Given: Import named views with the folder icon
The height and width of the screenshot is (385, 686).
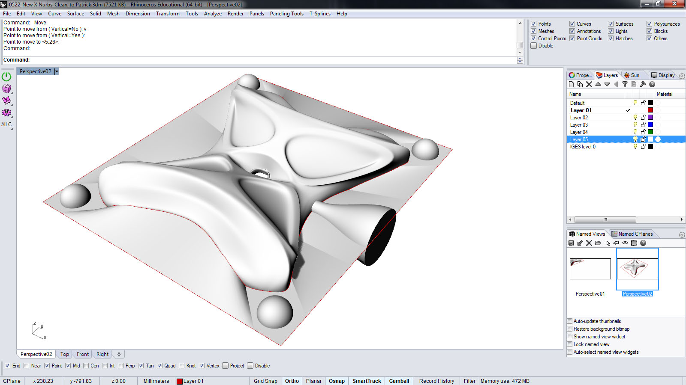Looking at the screenshot, I should [598, 243].
